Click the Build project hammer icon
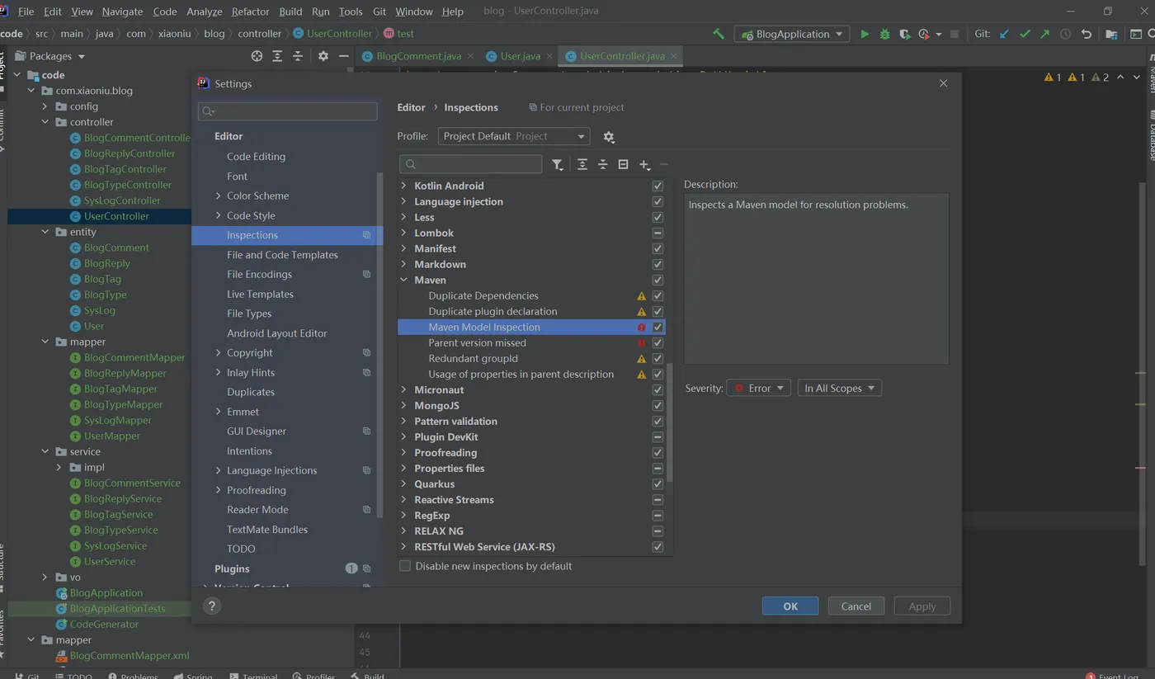1155x679 pixels. pos(719,34)
